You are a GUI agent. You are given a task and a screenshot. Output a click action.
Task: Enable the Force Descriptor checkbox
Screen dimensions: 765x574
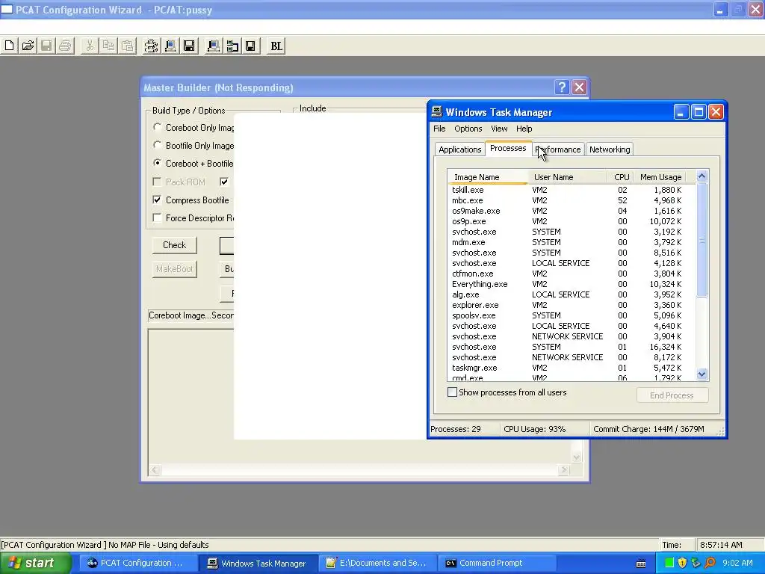(157, 217)
